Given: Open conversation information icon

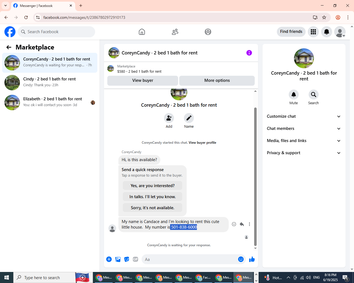Looking at the screenshot, I should pyautogui.click(x=249, y=53).
